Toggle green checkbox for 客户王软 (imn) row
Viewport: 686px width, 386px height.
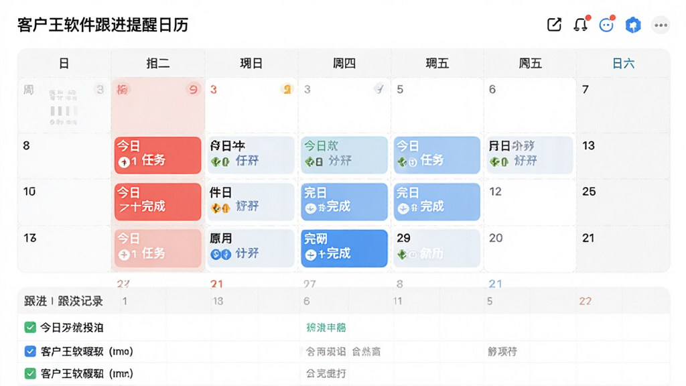tap(30, 373)
